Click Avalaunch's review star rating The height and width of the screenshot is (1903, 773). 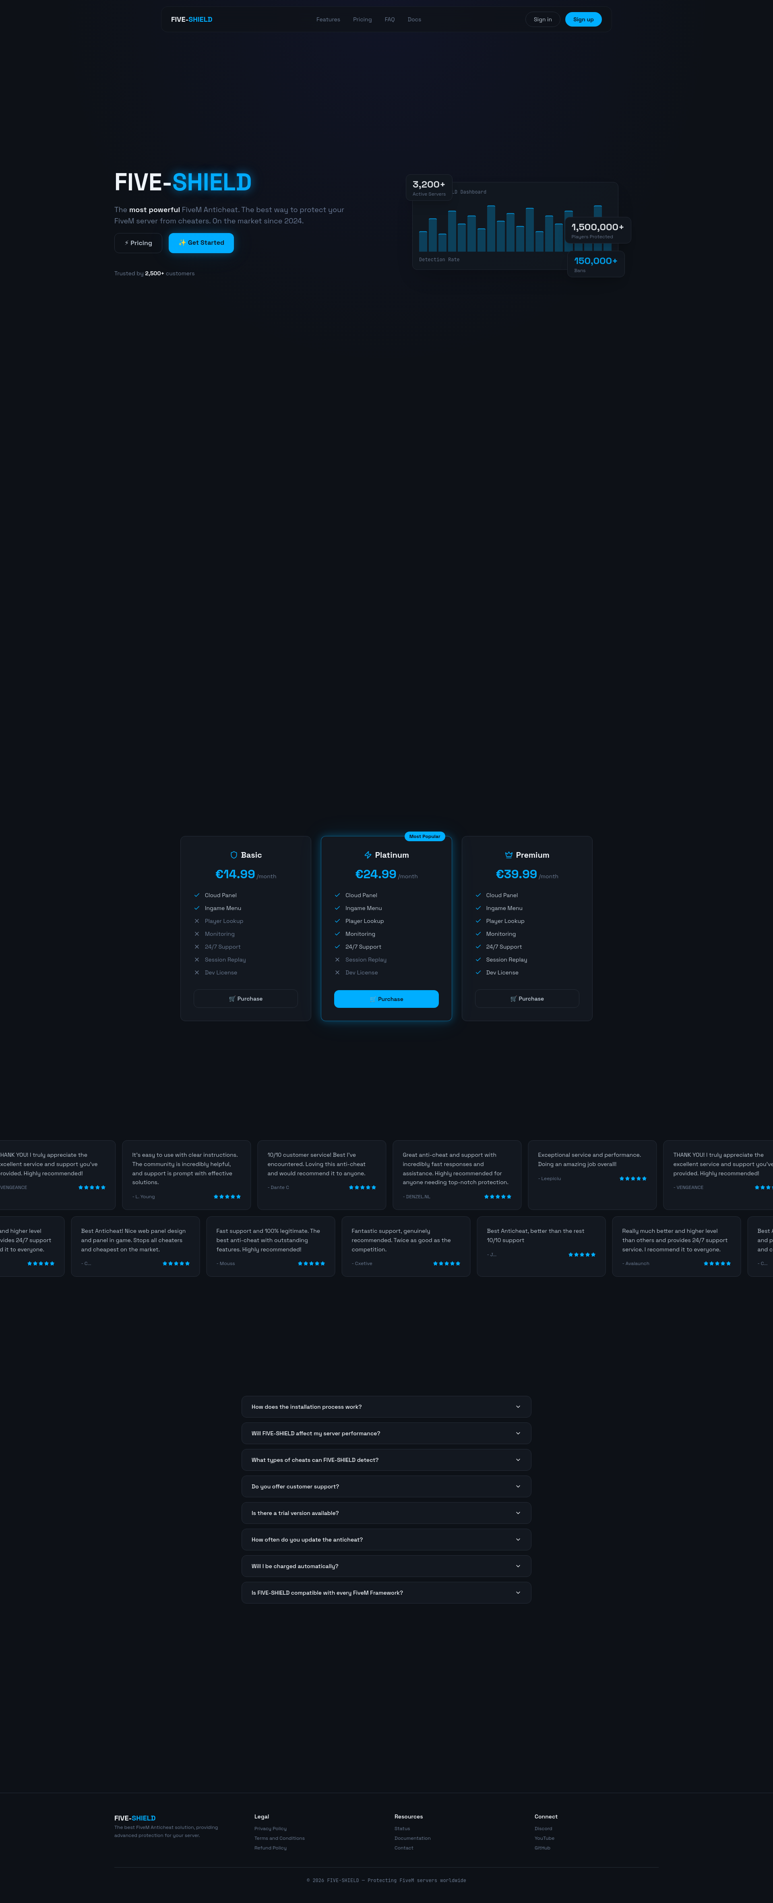click(717, 1263)
